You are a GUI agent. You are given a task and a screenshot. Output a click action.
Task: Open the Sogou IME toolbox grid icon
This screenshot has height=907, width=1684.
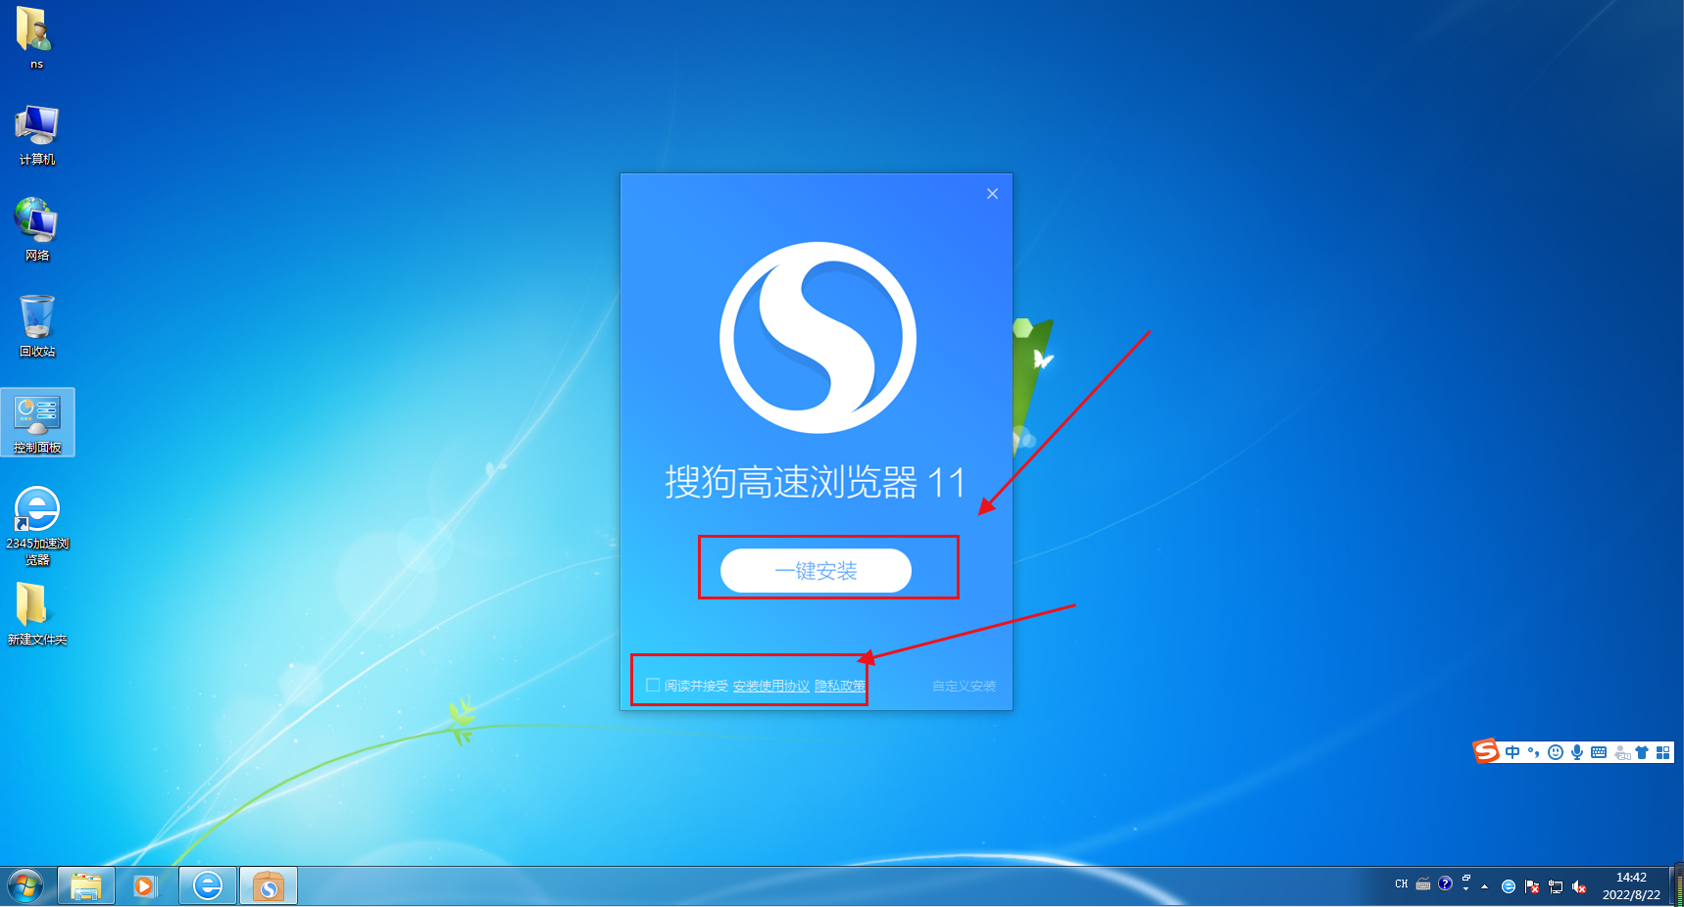coord(1662,752)
